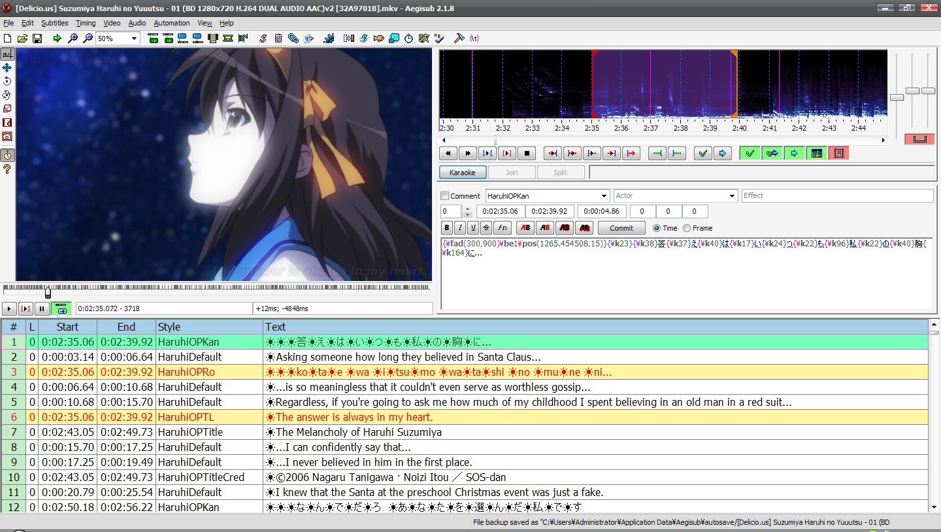Select the Time radio button
941x532 pixels.
[x=657, y=228]
